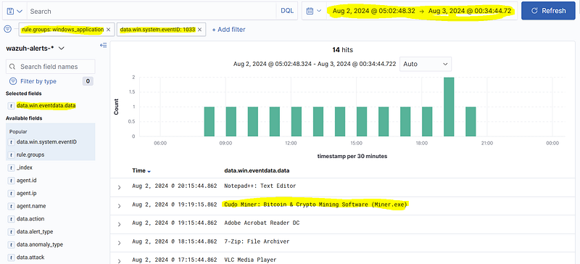
Task: Click the Filter by type icon
Action: point(13,81)
